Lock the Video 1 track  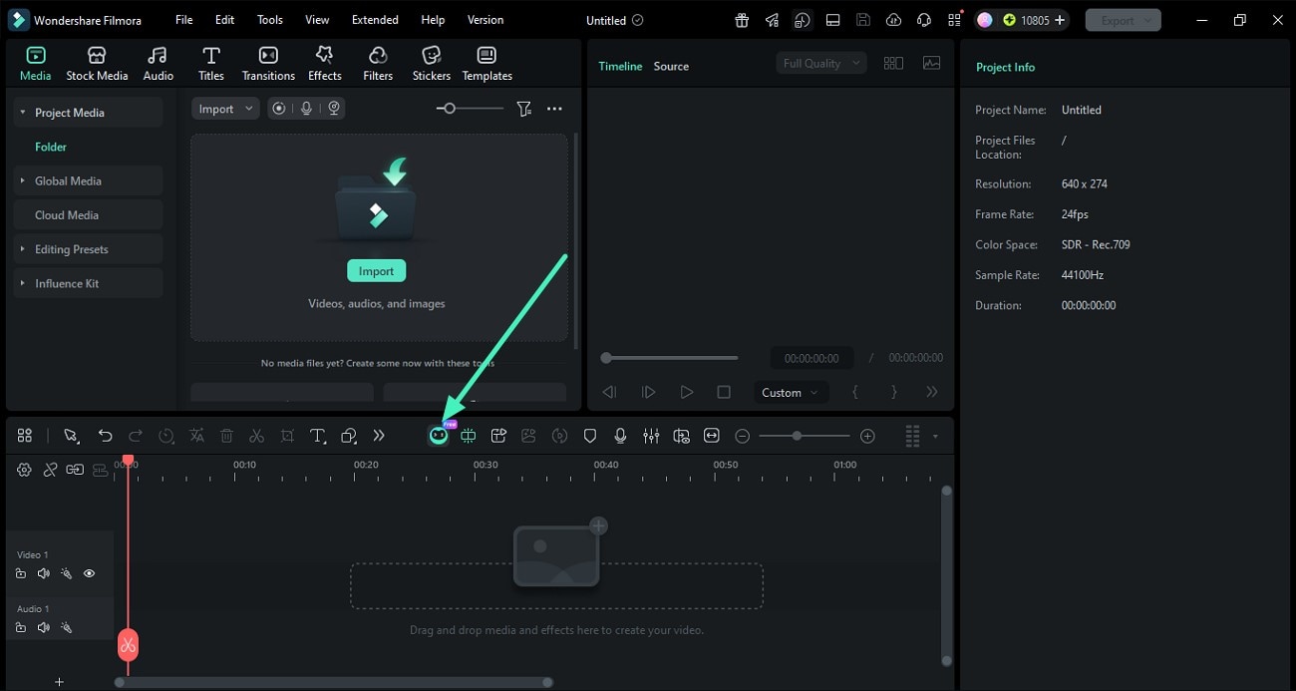(x=21, y=573)
